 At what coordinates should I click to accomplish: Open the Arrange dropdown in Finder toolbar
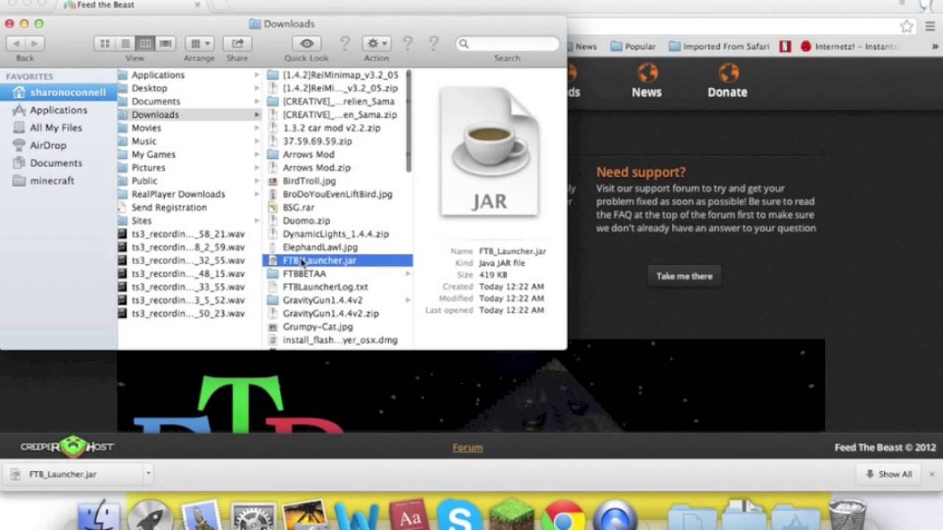pyautogui.click(x=199, y=44)
